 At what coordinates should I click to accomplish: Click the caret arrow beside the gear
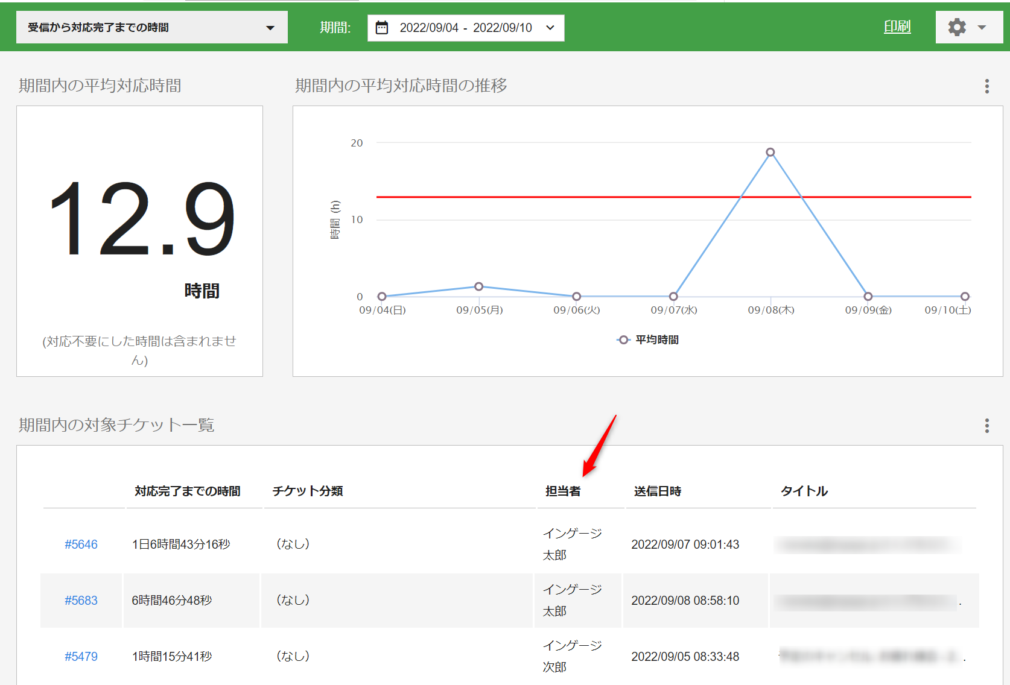(982, 28)
